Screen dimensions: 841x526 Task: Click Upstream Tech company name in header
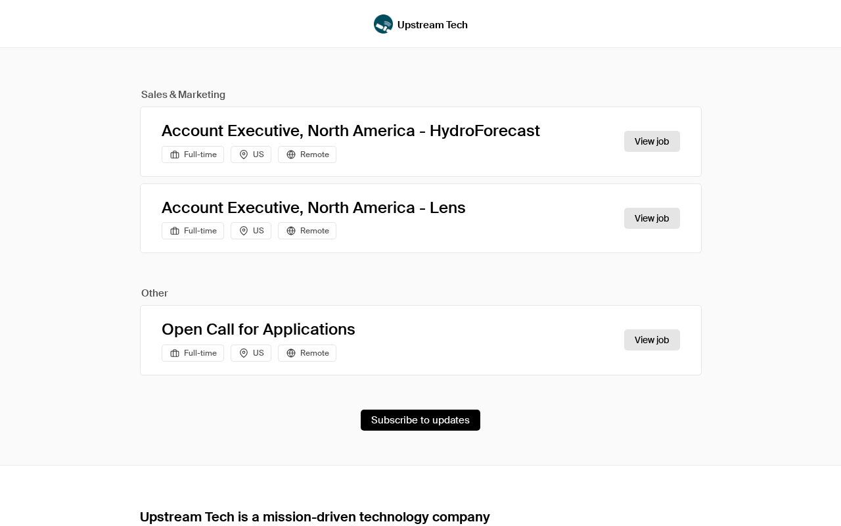(x=432, y=25)
